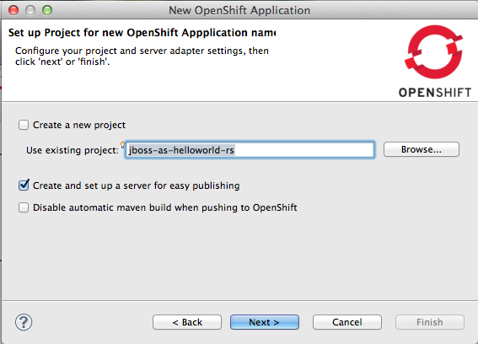Tick Disable automatic maven build checkbox
478x344 pixels.
pos(24,207)
